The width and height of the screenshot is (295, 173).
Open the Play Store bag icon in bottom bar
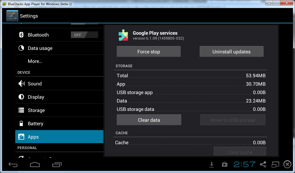pyautogui.click(x=224, y=164)
